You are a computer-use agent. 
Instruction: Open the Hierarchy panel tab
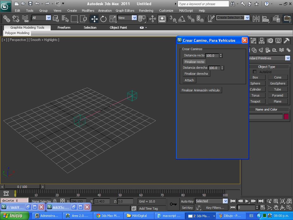(262, 41)
